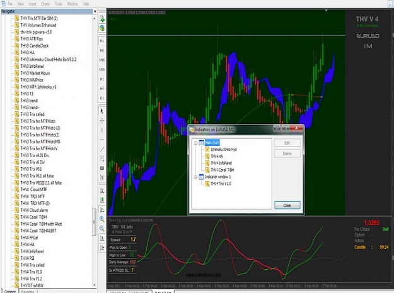Image resolution: width=394 pixels, height=293 pixels.
Task: Click icon beside THV4 HA in Navigator
Action: [17, 245]
